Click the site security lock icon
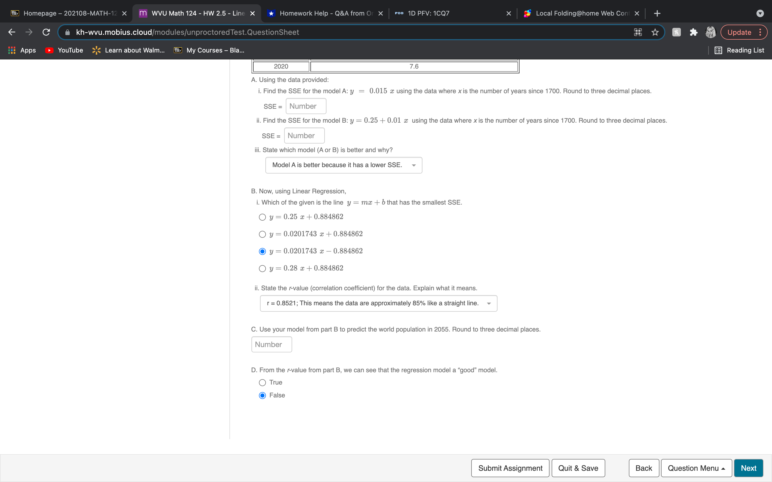The image size is (772, 482). [67, 32]
